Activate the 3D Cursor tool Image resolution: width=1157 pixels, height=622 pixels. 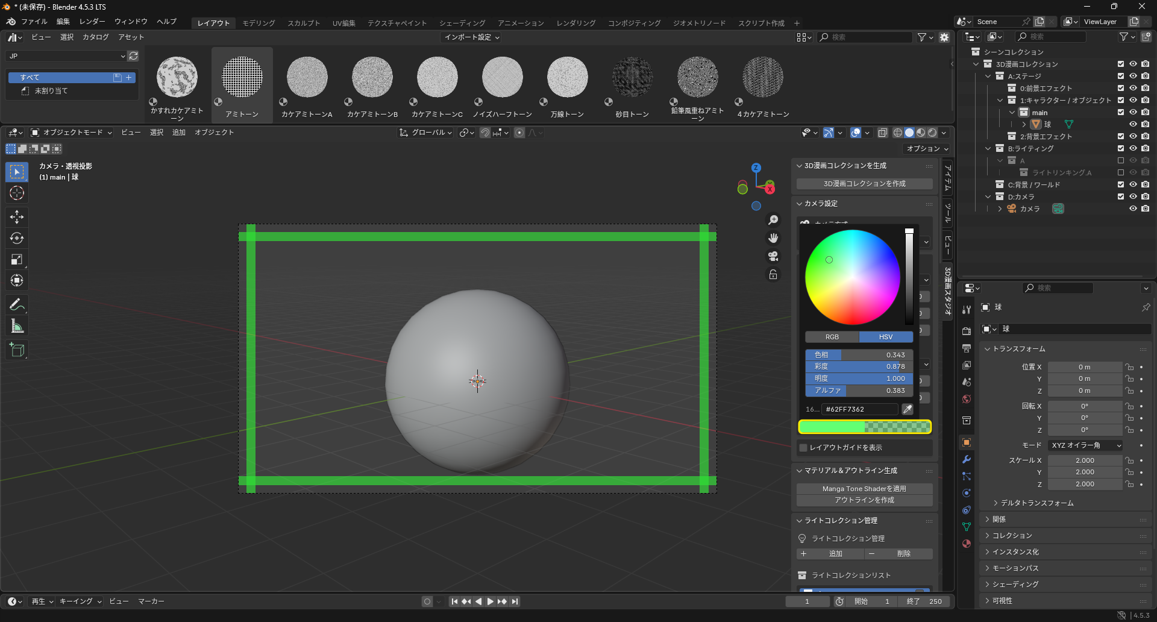click(x=17, y=193)
